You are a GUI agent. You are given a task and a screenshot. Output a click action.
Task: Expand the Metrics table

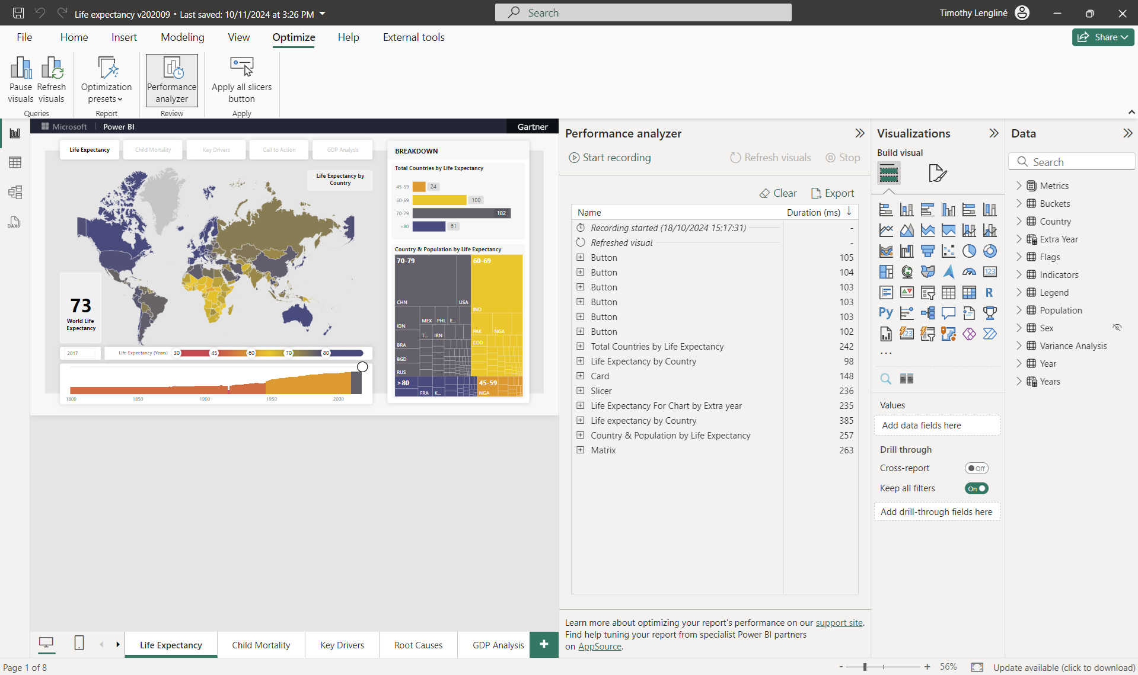pyautogui.click(x=1019, y=185)
